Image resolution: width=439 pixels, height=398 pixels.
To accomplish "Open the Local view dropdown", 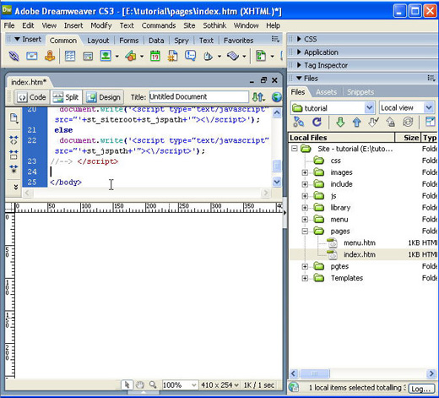I will (429, 107).
